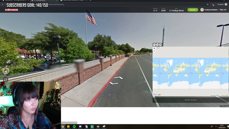Image resolution: width=229 pixels, height=129 pixels.
Task: Click the map name A Thrilling World
Action: click(x=176, y=10)
